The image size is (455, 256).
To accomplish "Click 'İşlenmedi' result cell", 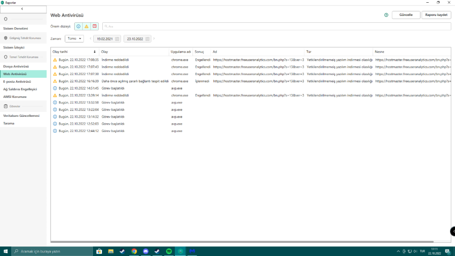I will coord(202,81).
